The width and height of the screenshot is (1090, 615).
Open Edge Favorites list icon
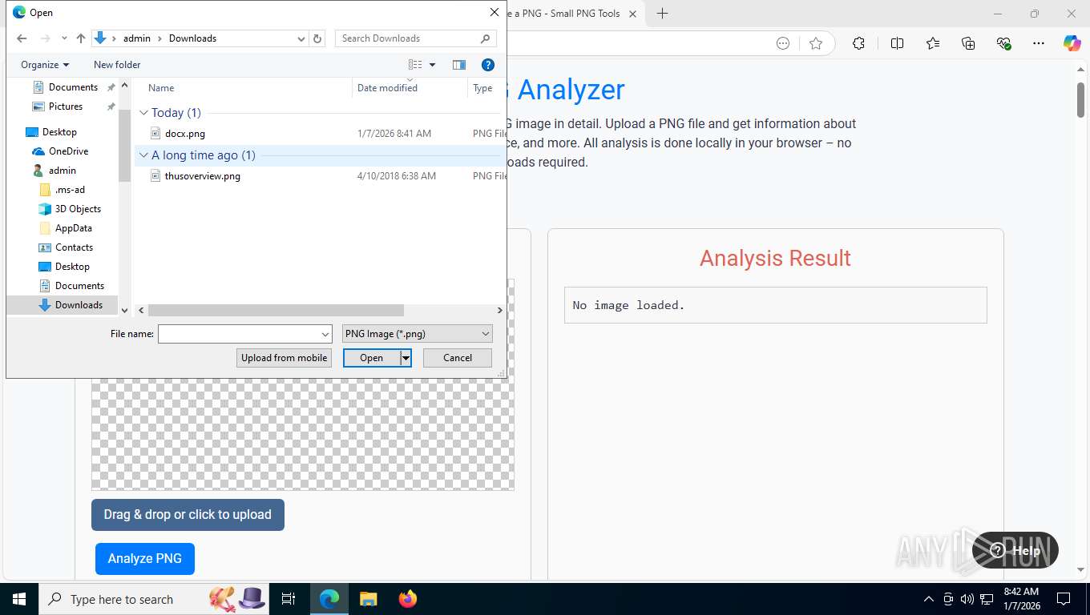point(933,43)
